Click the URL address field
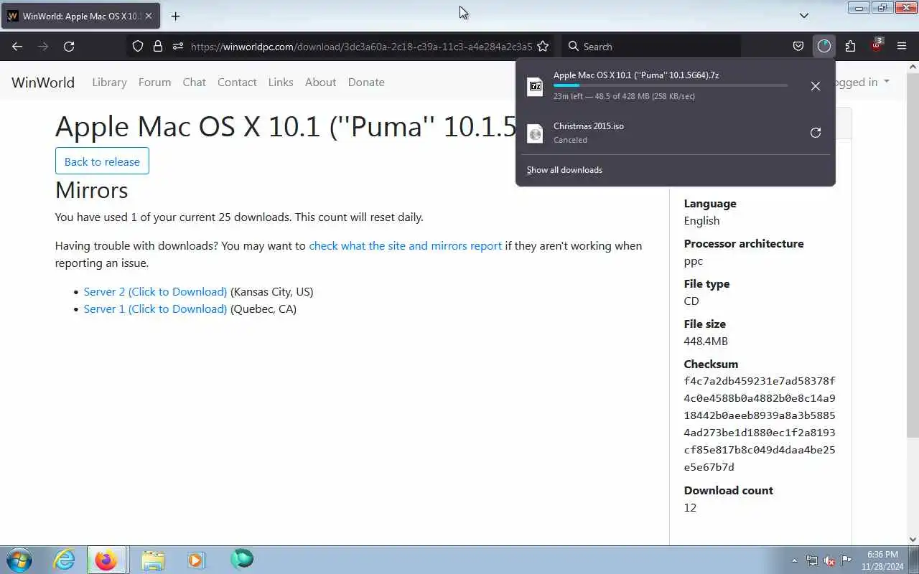Viewport: 919px width, 574px height. pyautogui.click(x=361, y=46)
